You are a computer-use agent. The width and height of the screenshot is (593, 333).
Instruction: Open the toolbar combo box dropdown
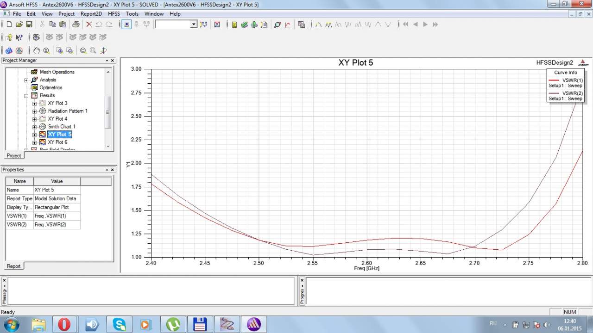tap(194, 25)
